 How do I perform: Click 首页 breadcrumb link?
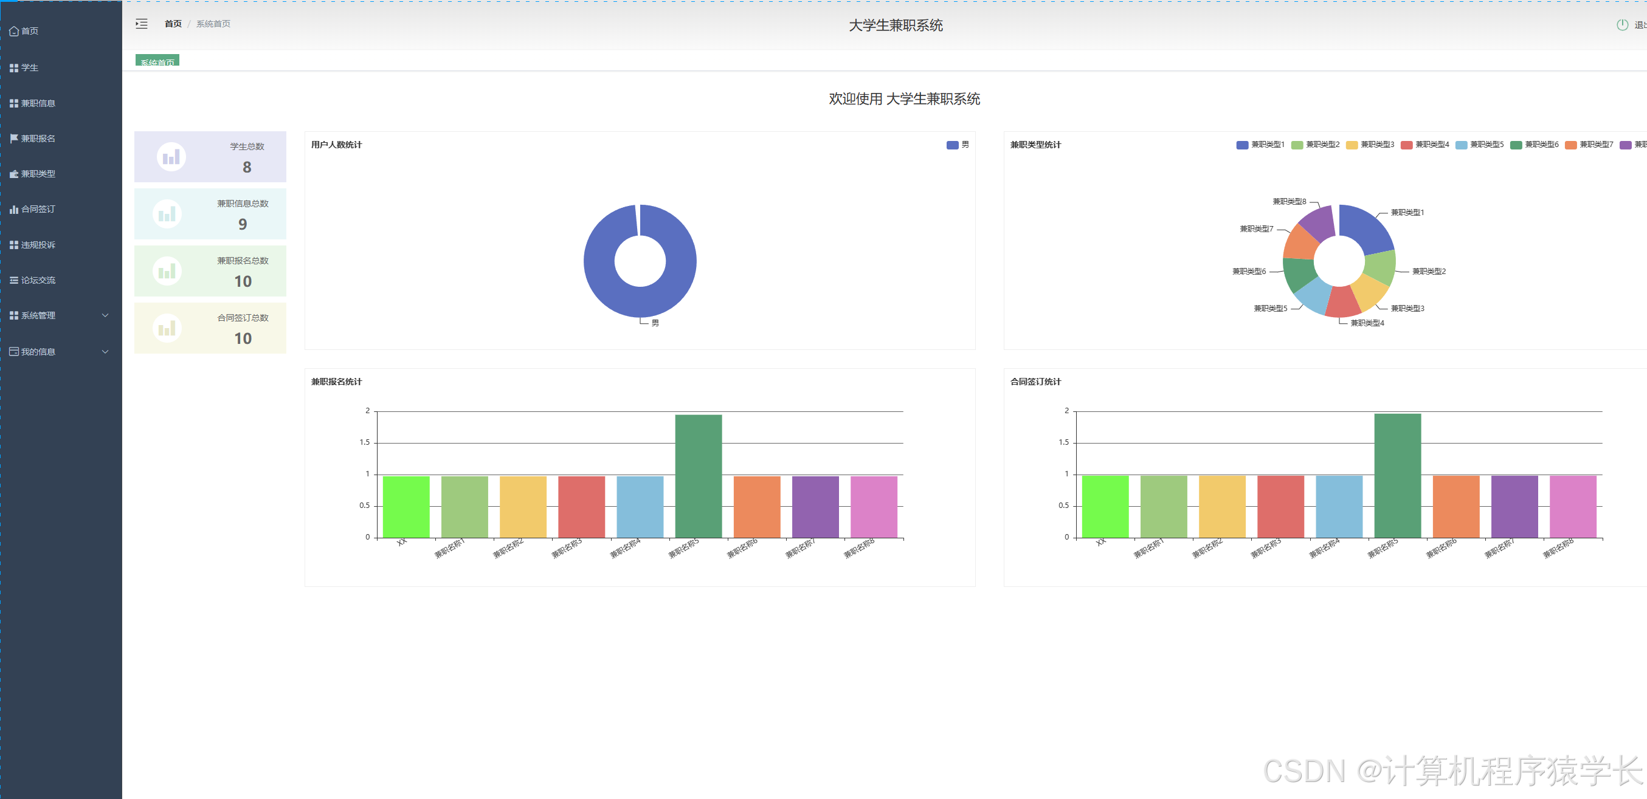(173, 24)
